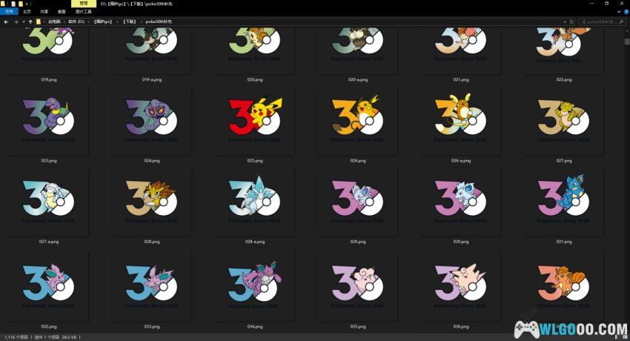Go back with the left arrow button
This screenshot has height=341, width=630.
tap(6, 21)
